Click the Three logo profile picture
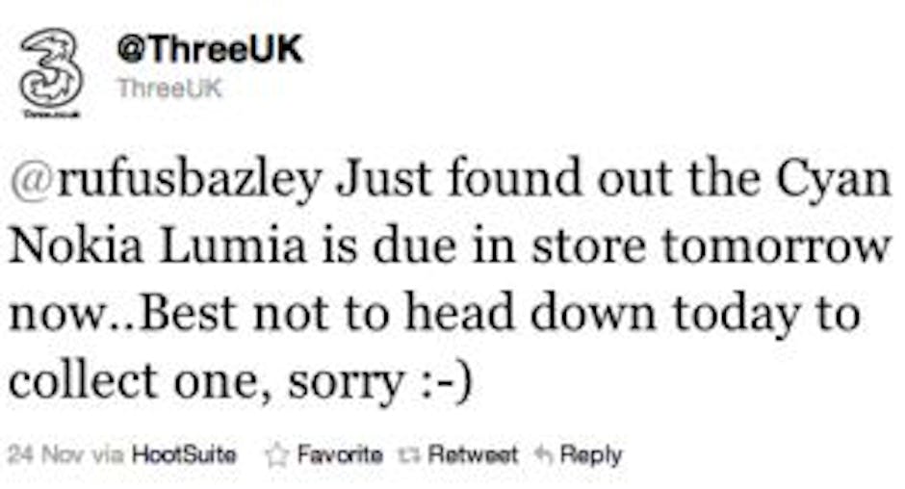 [x=51, y=65]
